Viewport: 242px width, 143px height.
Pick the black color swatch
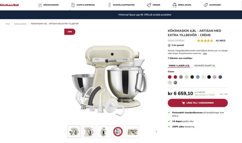(x=209, y=77)
